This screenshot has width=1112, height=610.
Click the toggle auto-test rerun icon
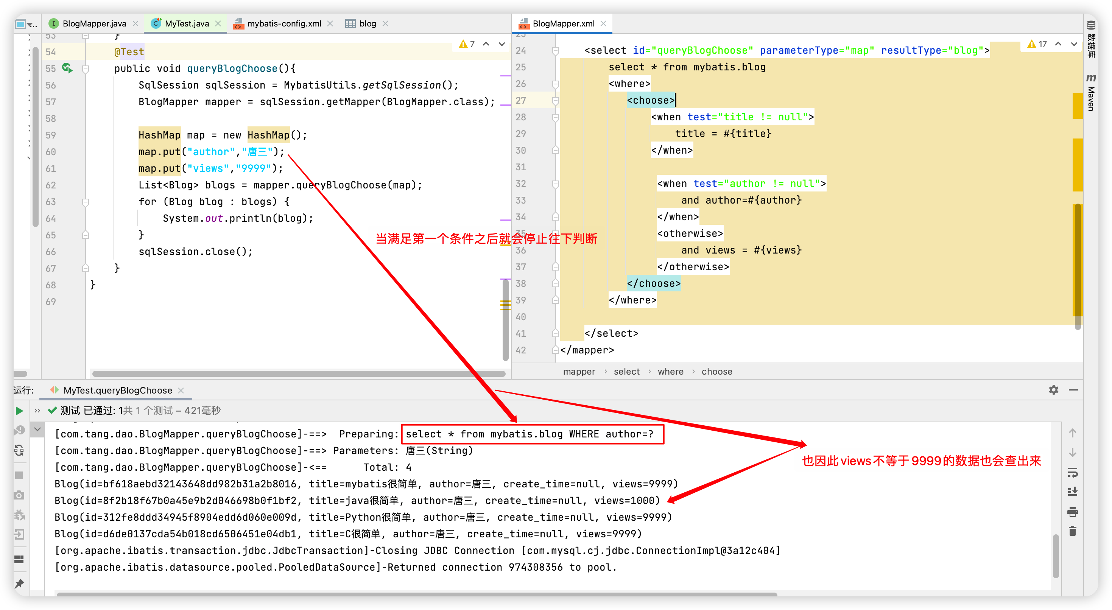click(x=19, y=450)
